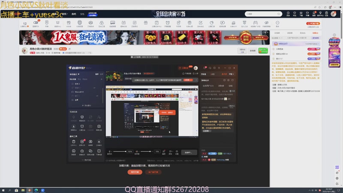Adjust the speaker volume slider

point(147,151)
